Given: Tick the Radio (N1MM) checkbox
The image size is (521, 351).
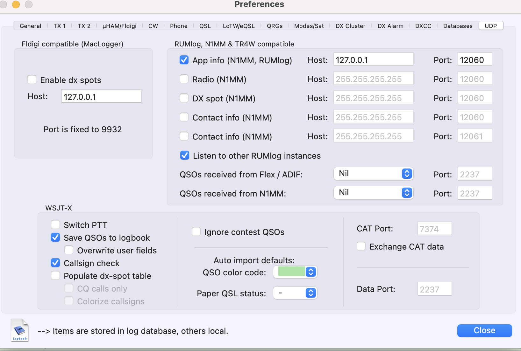Looking at the screenshot, I should coord(184,79).
